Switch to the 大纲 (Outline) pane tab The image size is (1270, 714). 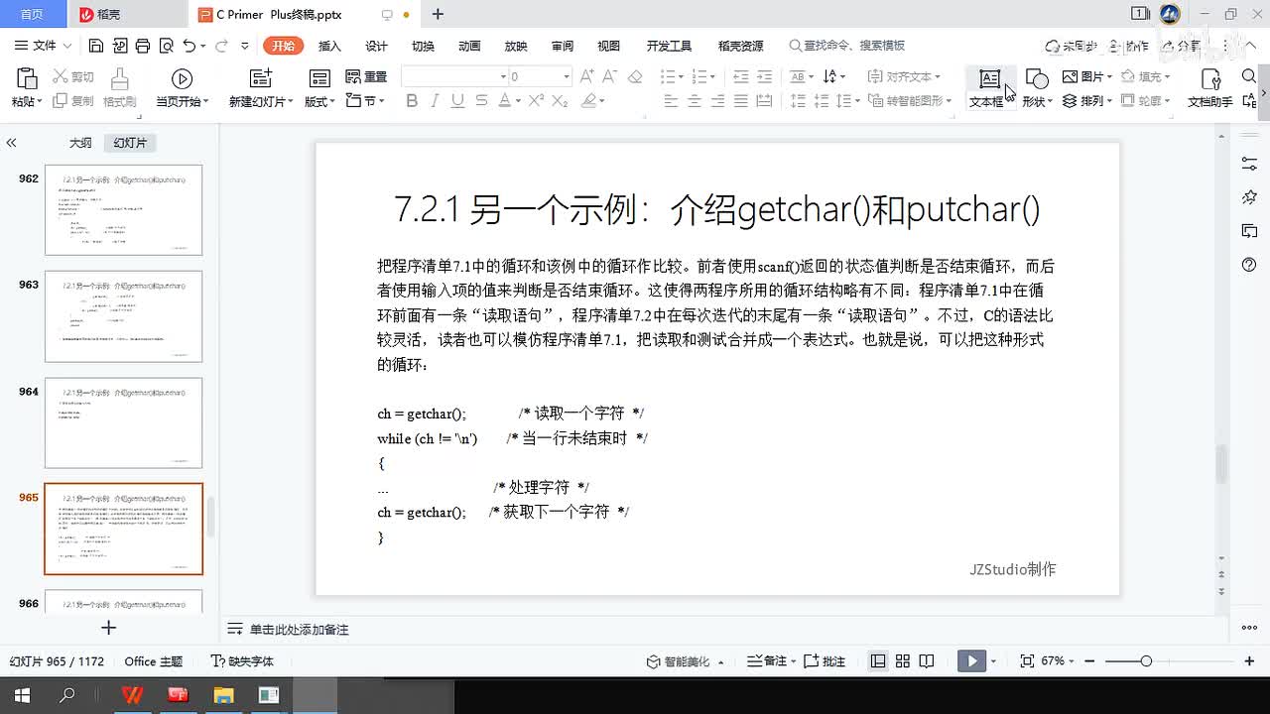coord(80,143)
